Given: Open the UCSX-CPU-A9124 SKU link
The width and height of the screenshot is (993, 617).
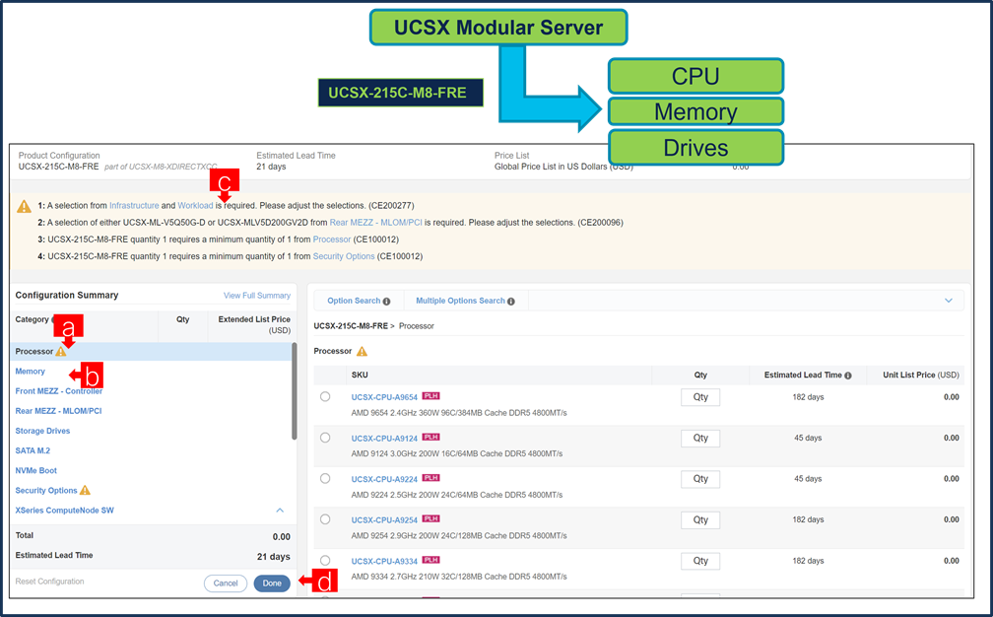Looking at the screenshot, I should [384, 439].
